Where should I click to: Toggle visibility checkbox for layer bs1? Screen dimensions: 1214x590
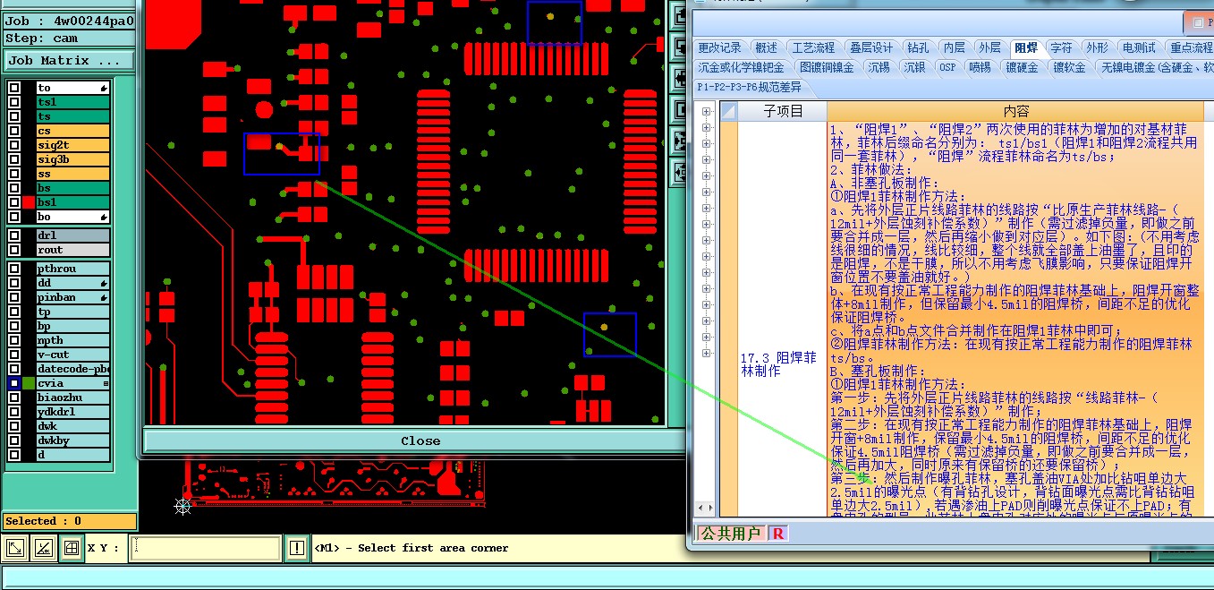[13, 202]
